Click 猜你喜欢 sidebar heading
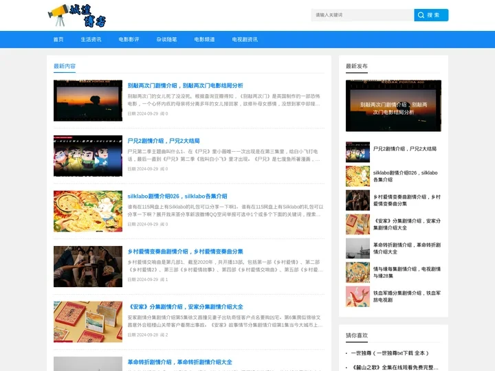 357,335
